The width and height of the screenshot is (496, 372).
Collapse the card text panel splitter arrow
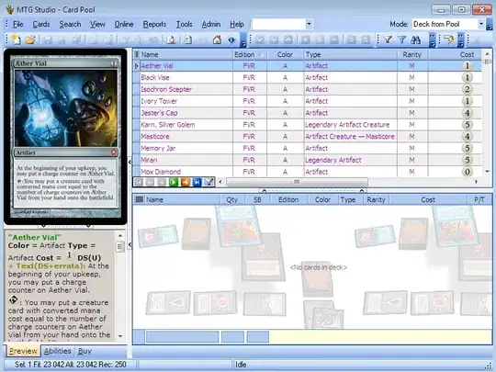click(x=130, y=244)
